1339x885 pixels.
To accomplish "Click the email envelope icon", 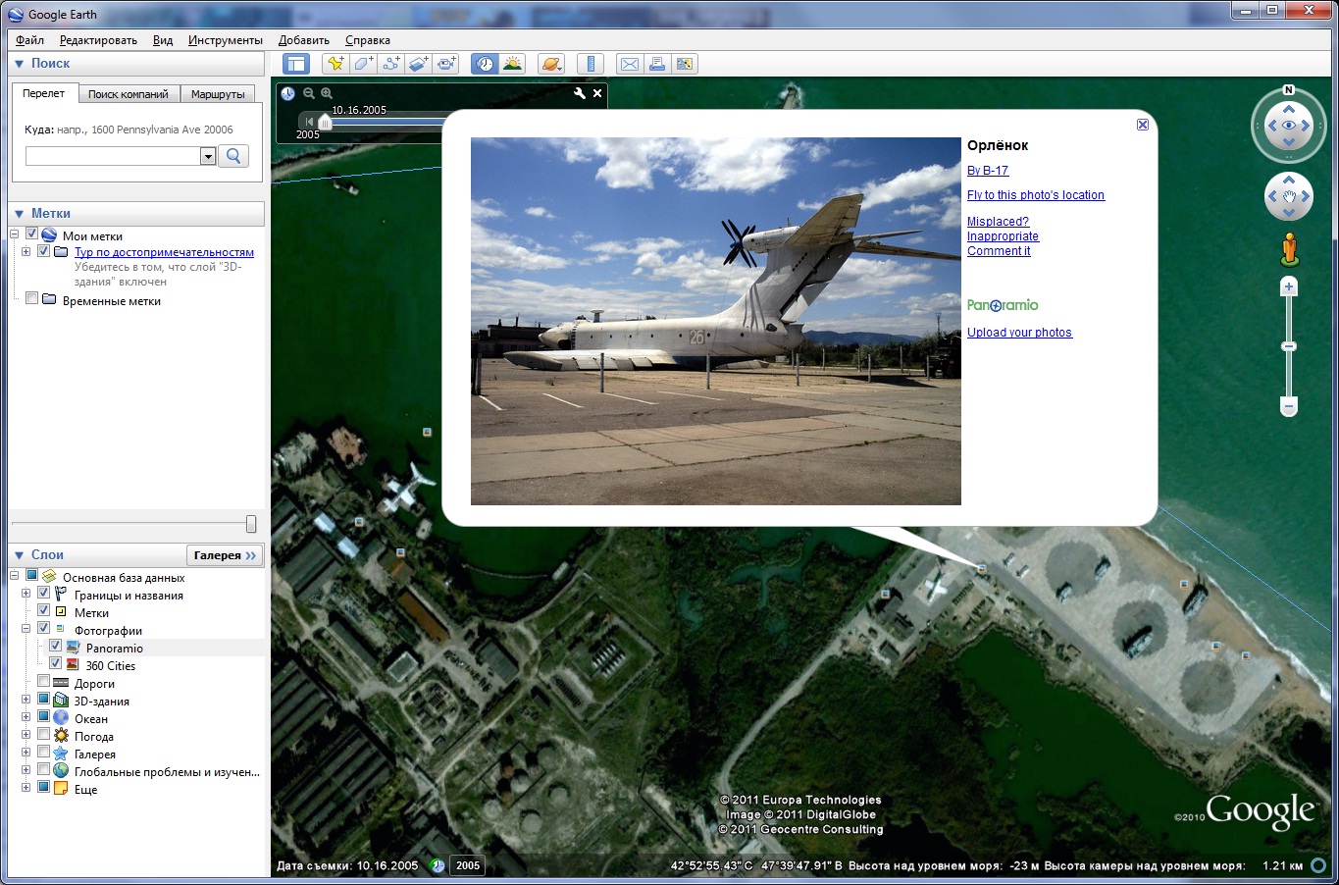I will coord(630,64).
